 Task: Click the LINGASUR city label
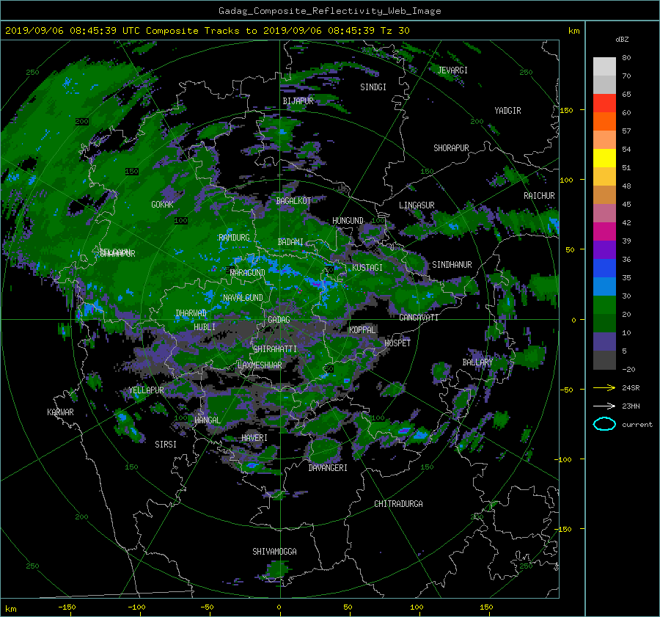click(x=417, y=205)
